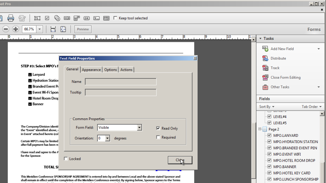
Task: Select the OK Button tool icon
Action: pos(86,18)
